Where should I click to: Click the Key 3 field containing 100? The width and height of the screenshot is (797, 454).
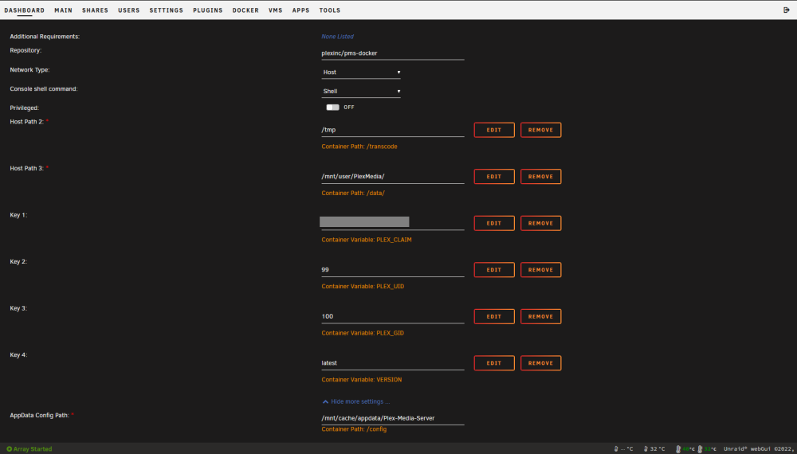tap(393, 317)
